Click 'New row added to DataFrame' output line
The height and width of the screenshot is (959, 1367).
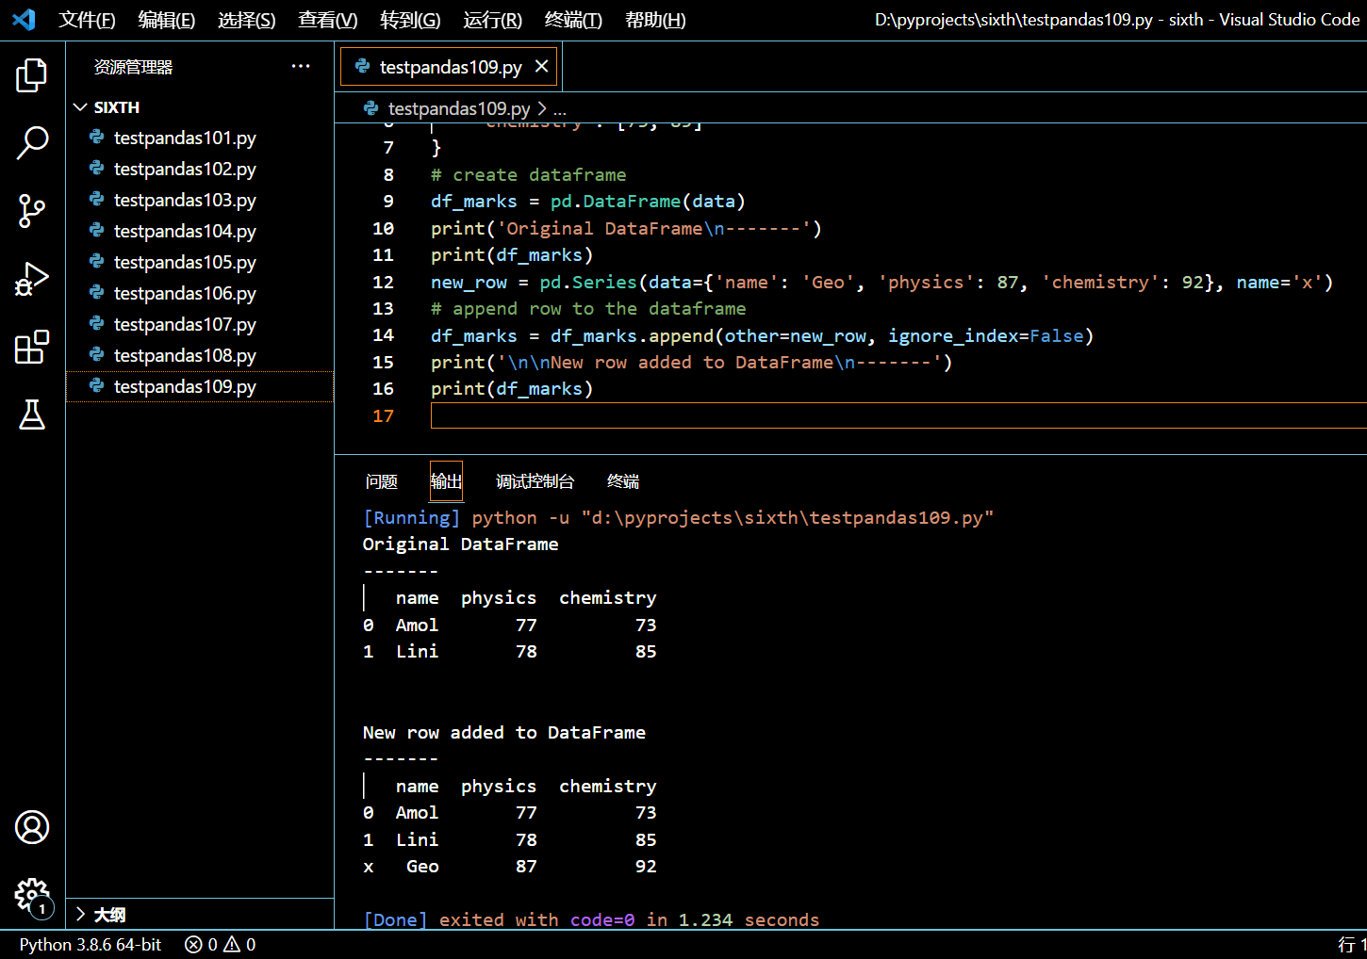point(504,732)
